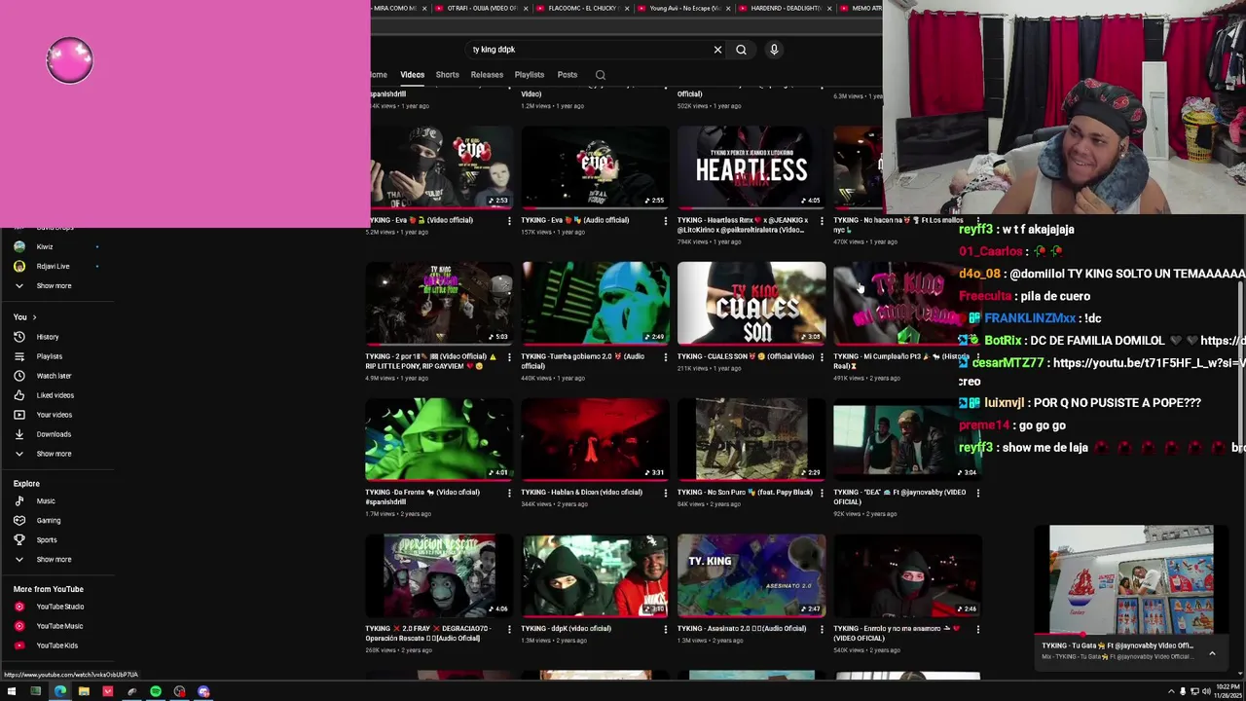Seek on the Tu Gata miniplayer progress bar
Image resolution: width=1246 pixels, height=701 pixels.
[x=1131, y=634]
